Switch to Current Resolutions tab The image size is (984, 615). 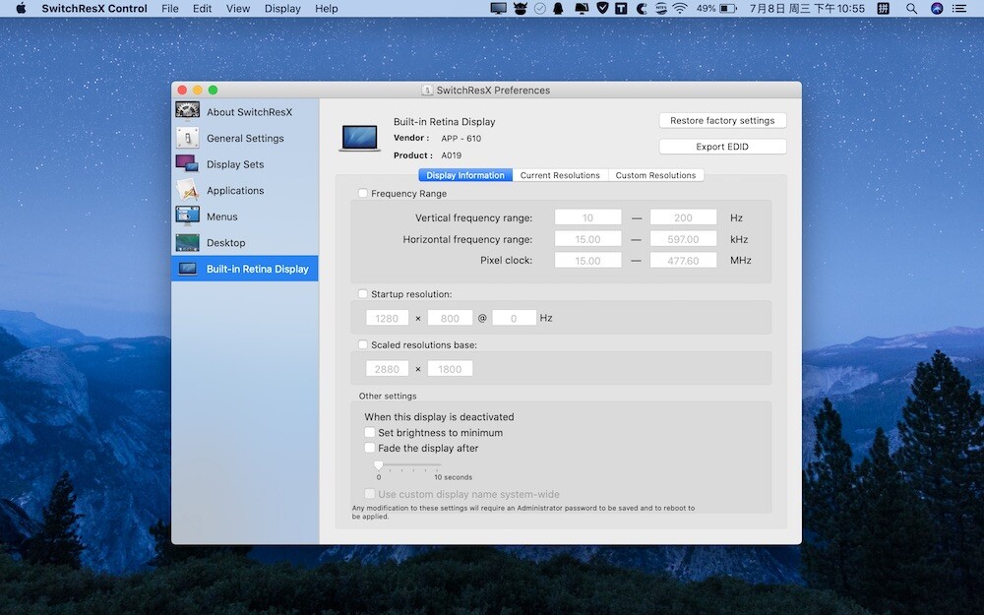pyautogui.click(x=560, y=175)
